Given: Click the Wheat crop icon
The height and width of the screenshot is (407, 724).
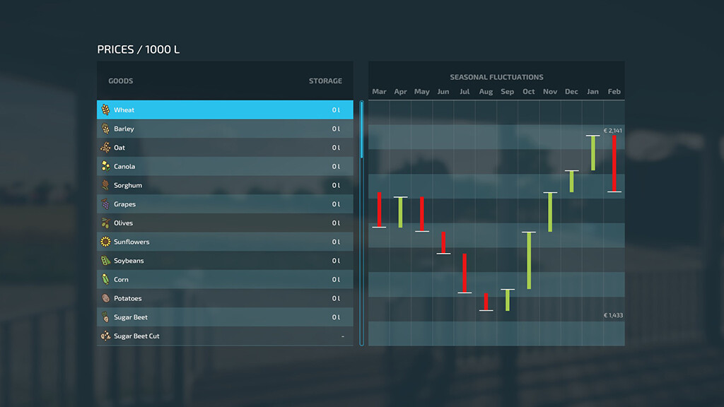Looking at the screenshot, I should click(x=105, y=110).
